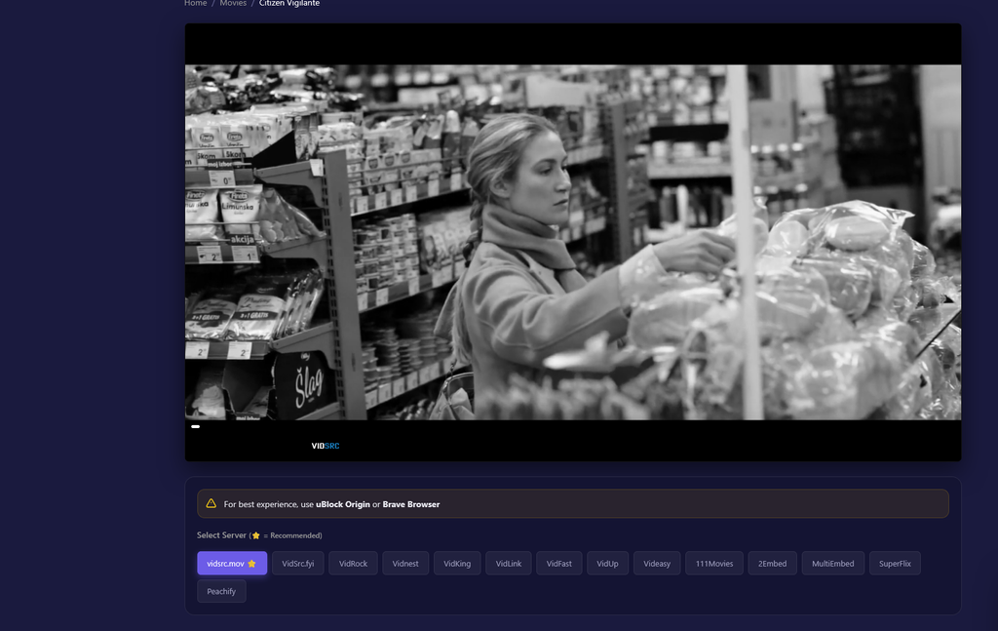
Task: Select the Peachify server
Action: click(x=221, y=592)
